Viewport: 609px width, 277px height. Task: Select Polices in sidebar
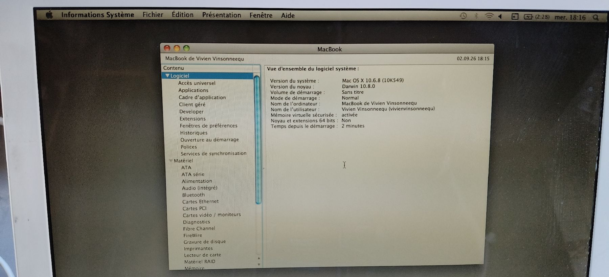click(x=189, y=147)
